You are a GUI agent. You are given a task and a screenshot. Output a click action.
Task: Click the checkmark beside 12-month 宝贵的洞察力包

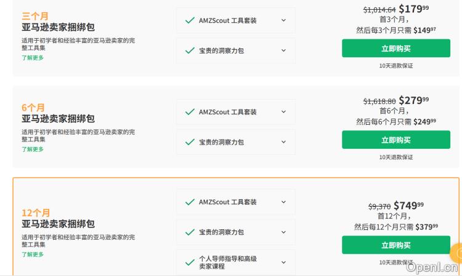click(x=190, y=232)
